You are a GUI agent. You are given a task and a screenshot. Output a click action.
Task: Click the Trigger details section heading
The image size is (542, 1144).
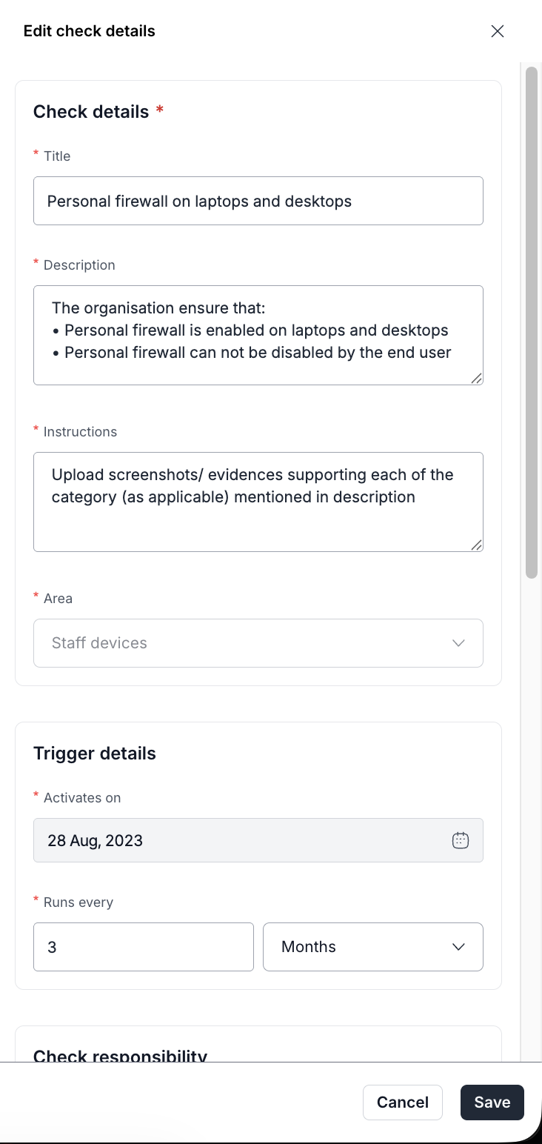point(95,754)
